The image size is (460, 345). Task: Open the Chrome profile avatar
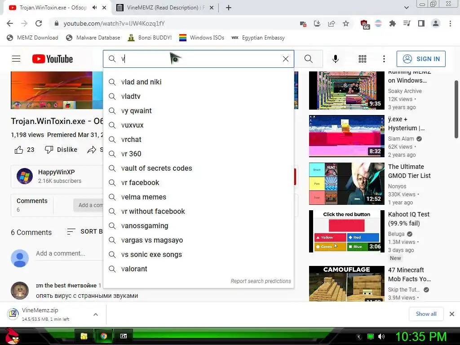(x=436, y=23)
